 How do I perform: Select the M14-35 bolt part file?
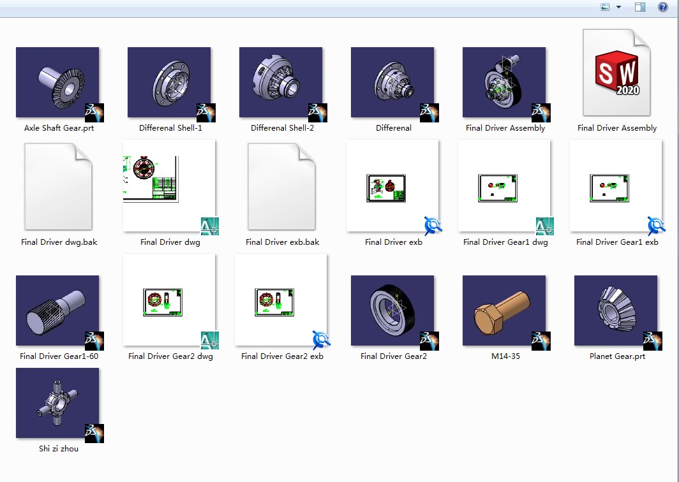click(x=505, y=310)
